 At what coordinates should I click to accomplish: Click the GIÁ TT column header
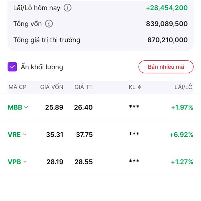83,87
